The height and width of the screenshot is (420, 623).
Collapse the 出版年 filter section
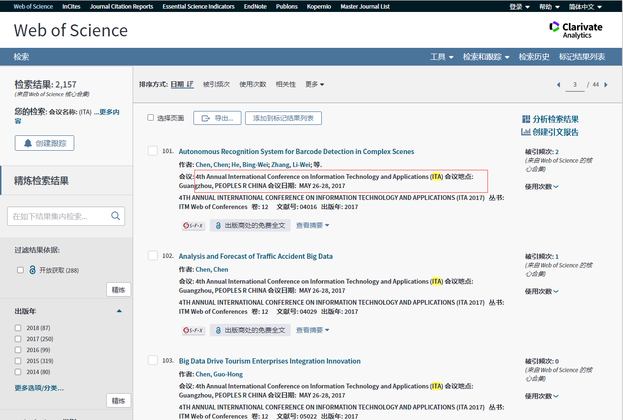tap(119, 311)
